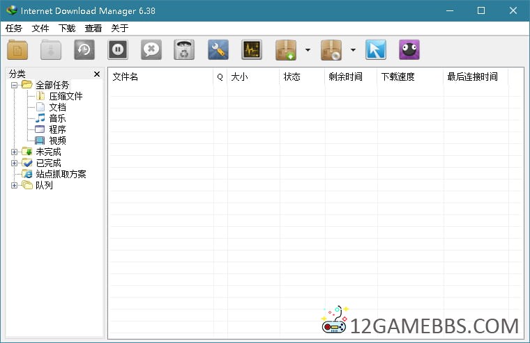Select the 文档 category

point(57,107)
